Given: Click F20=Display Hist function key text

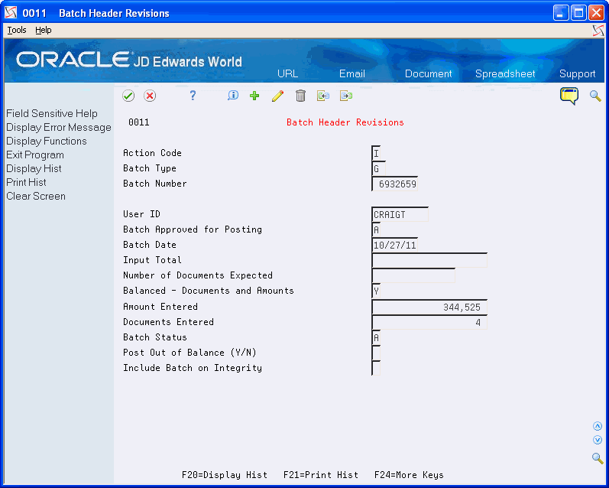Looking at the screenshot, I should pos(225,475).
